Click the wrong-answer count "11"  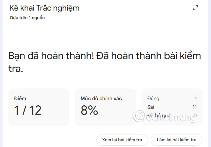(195, 107)
